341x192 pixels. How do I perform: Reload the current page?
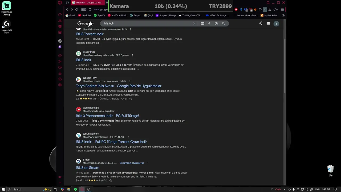(x=76, y=10)
